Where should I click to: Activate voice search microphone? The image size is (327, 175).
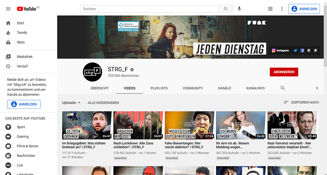tap(239, 9)
